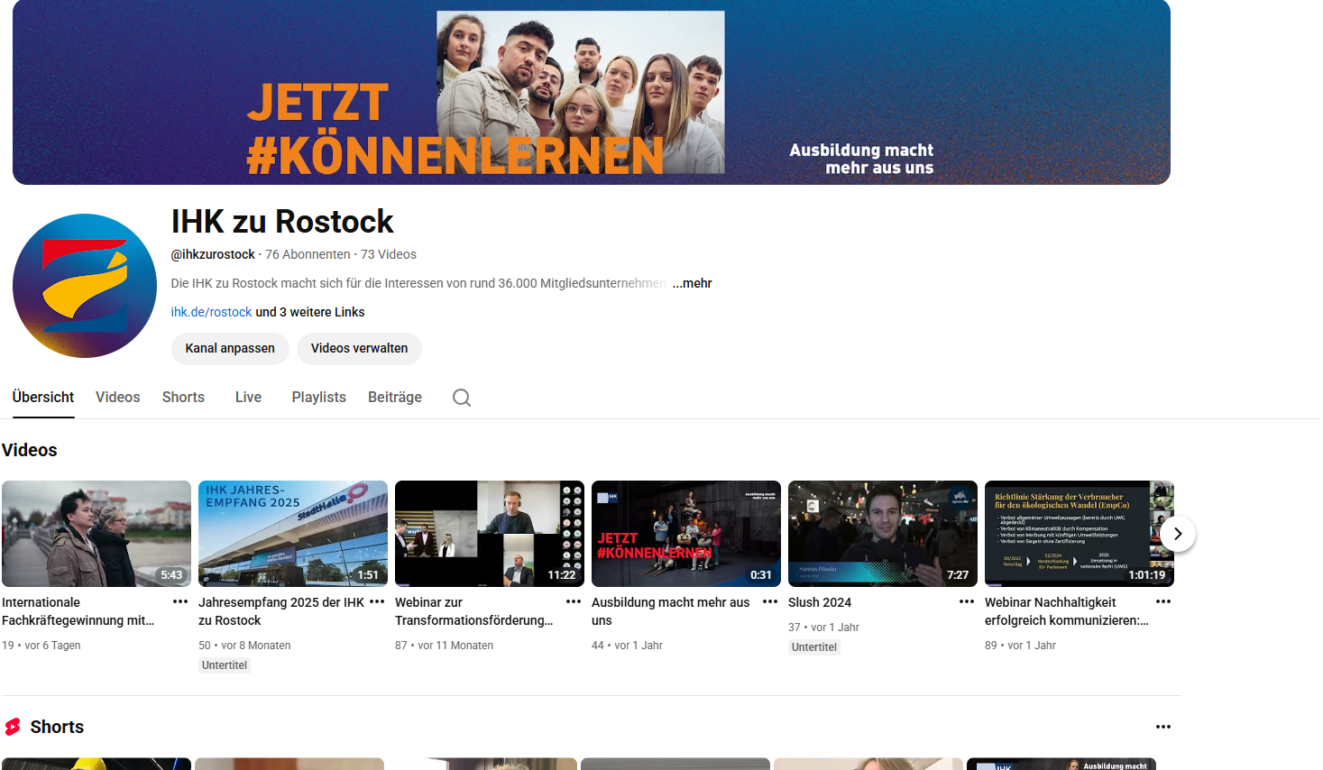
Task: Click the channel banner image
Action: pos(592,92)
